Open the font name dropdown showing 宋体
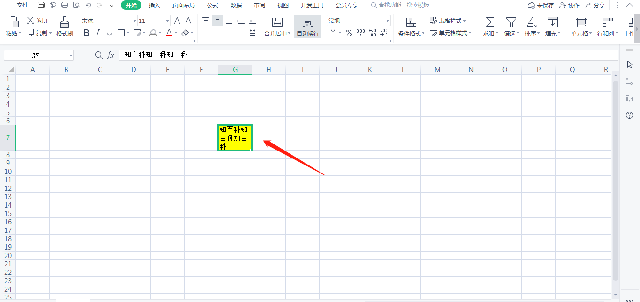This screenshot has width=640, height=302. [134, 21]
